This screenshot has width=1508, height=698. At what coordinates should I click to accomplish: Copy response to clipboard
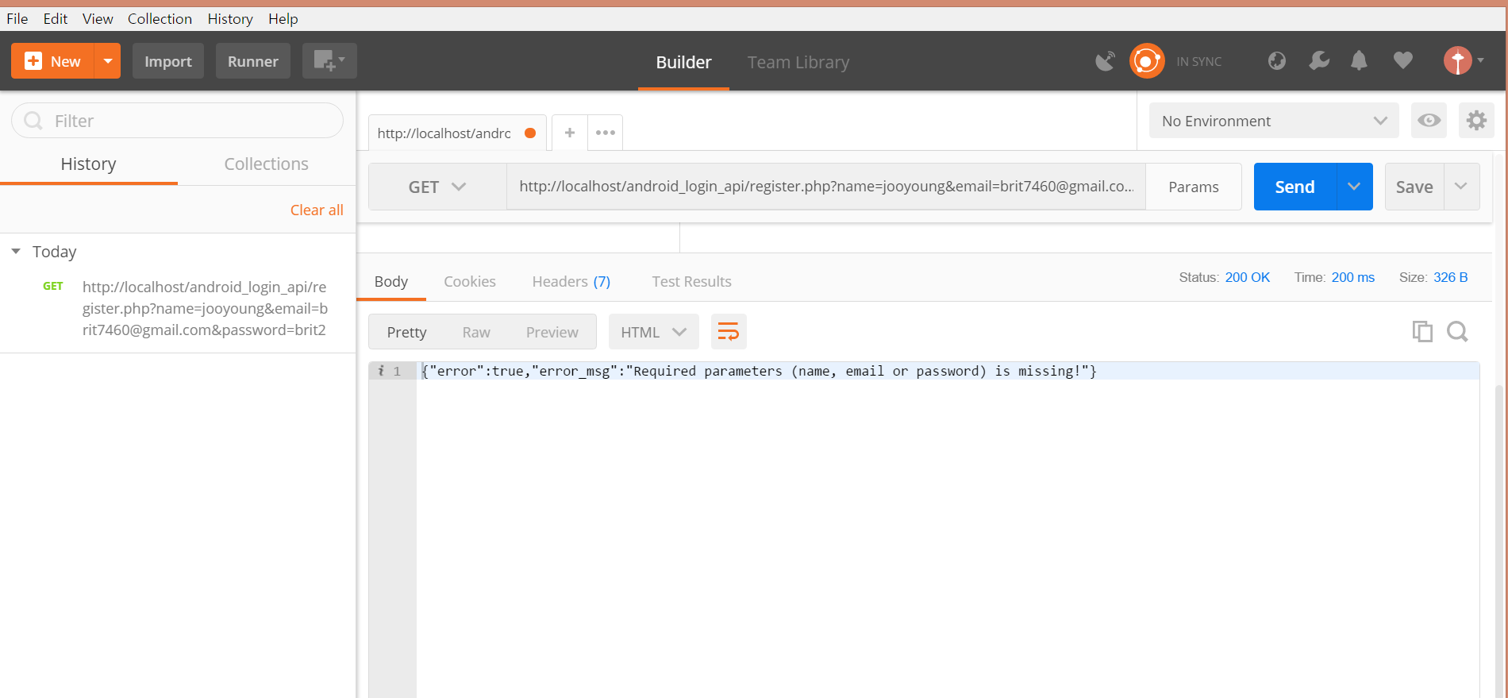pyautogui.click(x=1422, y=331)
